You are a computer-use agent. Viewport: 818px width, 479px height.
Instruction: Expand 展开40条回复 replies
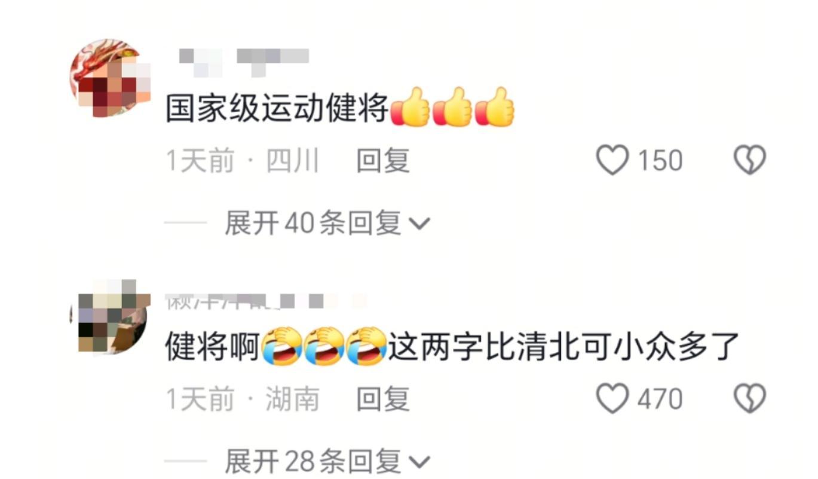pyautogui.click(x=327, y=224)
